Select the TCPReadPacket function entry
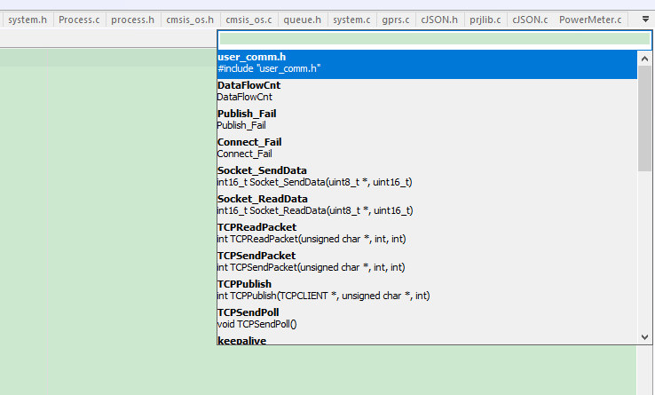This screenshot has width=655, height=395. click(x=427, y=233)
